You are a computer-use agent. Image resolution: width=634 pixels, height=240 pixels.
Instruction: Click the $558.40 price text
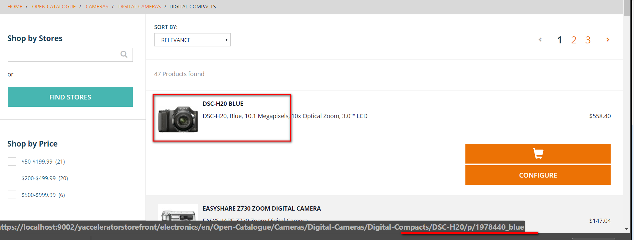[600, 116]
